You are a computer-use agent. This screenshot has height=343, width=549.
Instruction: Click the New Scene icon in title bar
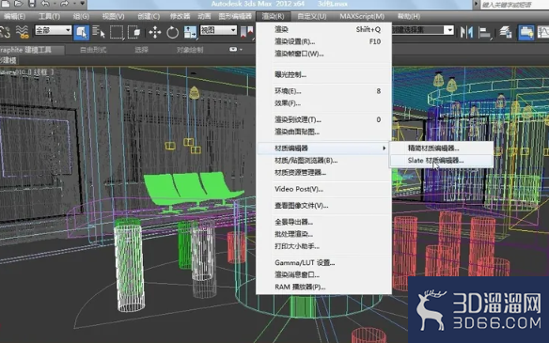click(6, 4)
